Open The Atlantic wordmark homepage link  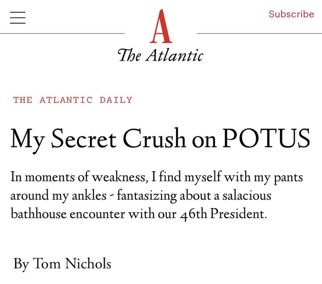click(x=161, y=55)
